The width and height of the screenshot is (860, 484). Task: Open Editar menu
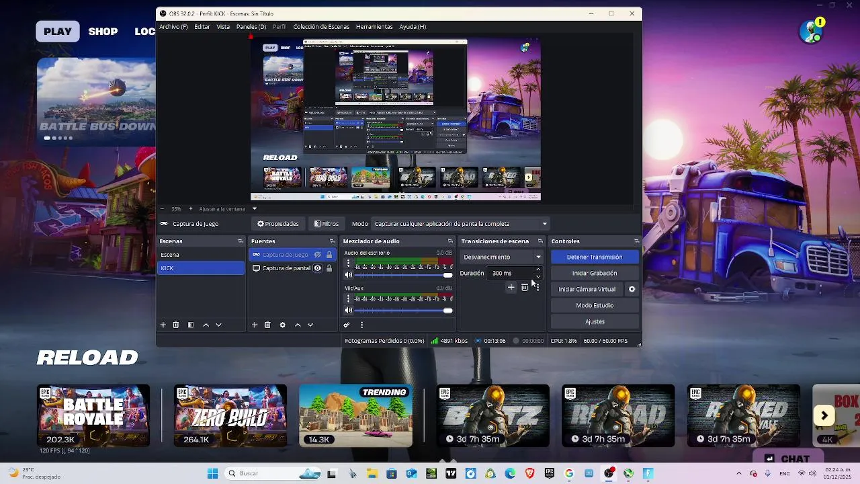[202, 27]
